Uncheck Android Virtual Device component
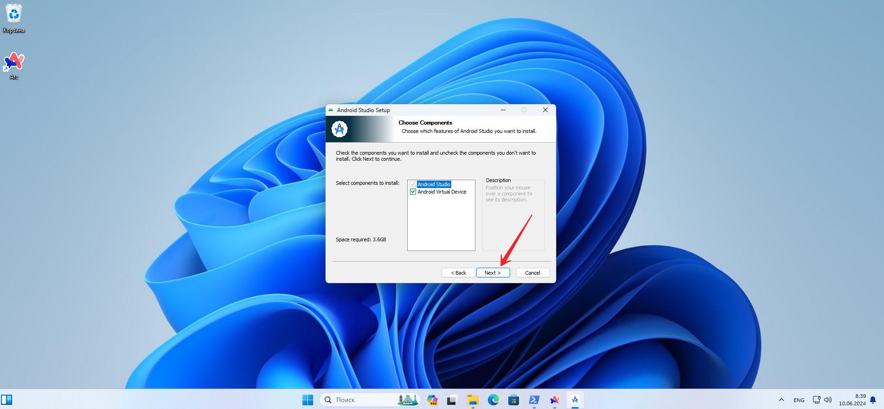884x409 pixels. [x=413, y=192]
